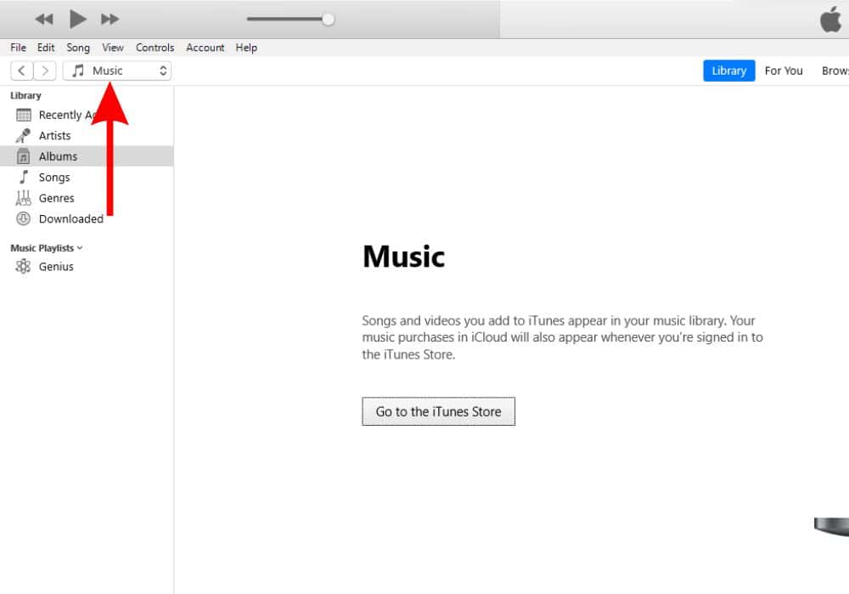Switch to the For You tab
Image resolution: width=849 pixels, height=594 pixels.
point(783,71)
